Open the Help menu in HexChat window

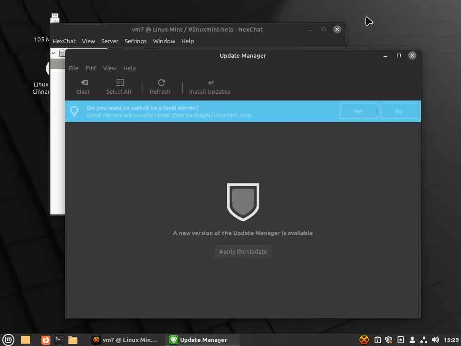point(187,41)
